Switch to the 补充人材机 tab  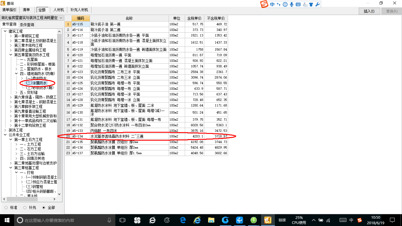79,10
